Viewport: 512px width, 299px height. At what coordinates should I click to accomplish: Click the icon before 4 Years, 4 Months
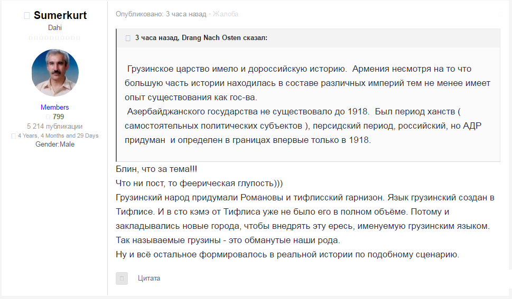click(14, 136)
